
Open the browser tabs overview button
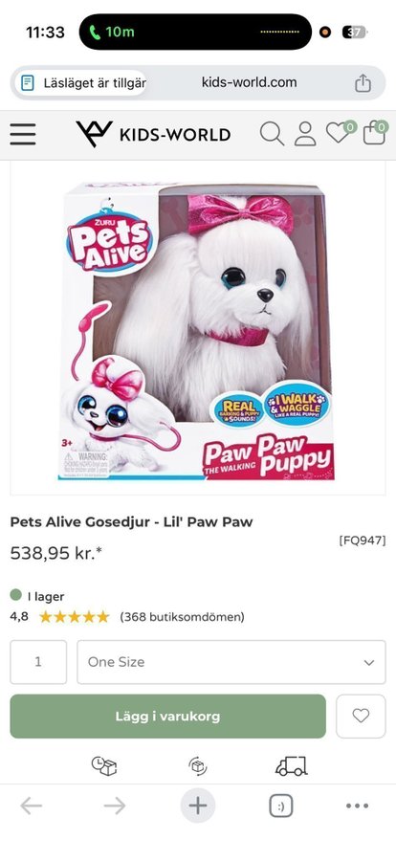click(x=280, y=806)
